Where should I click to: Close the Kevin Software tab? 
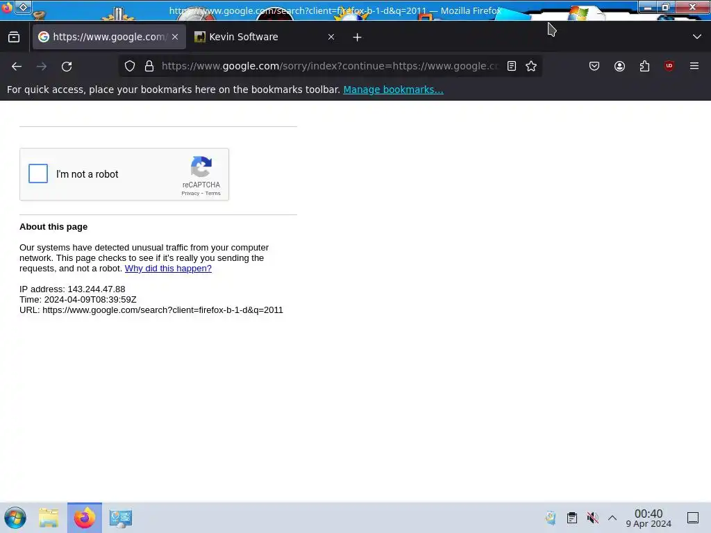[331, 37]
